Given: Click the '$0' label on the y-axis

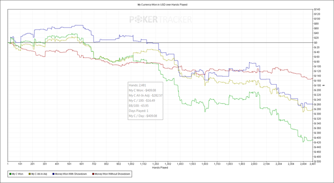Looking at the screenshot, I should coord(316,42).
